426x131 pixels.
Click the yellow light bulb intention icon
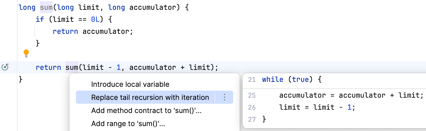[x=26, y=53]
